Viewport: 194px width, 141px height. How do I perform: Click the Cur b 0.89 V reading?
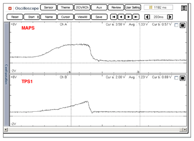[x=162, y=77]
